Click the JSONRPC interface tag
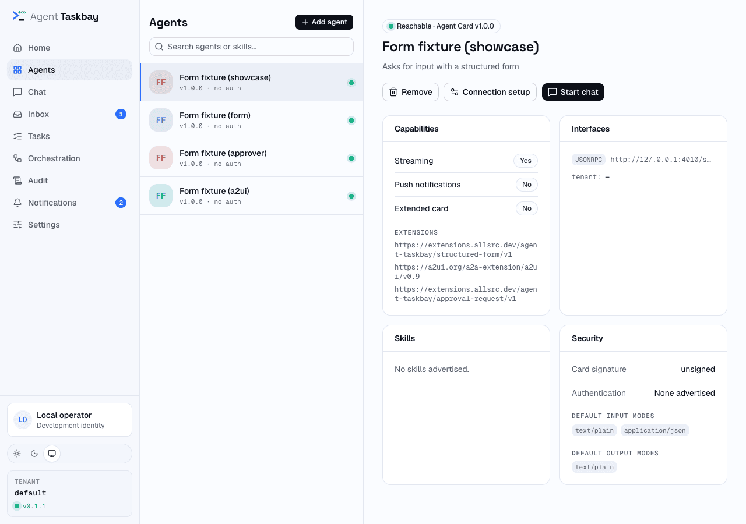This screenshot has height=524, width=746. click(x=589, y=160)
